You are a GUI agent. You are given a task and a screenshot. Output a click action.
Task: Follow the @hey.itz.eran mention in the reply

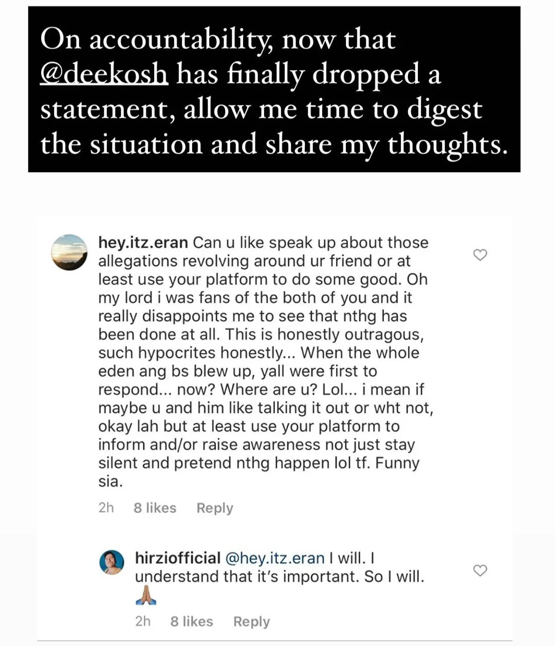(275, 558)
